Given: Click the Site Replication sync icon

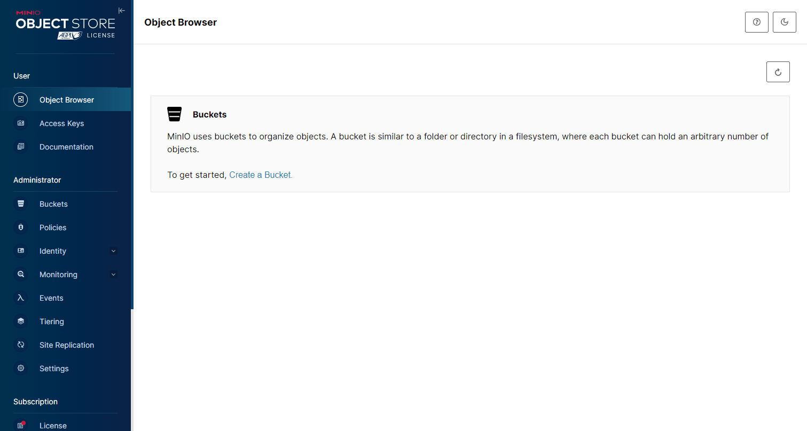Looking at the screenshot, I should pos(20,345).
